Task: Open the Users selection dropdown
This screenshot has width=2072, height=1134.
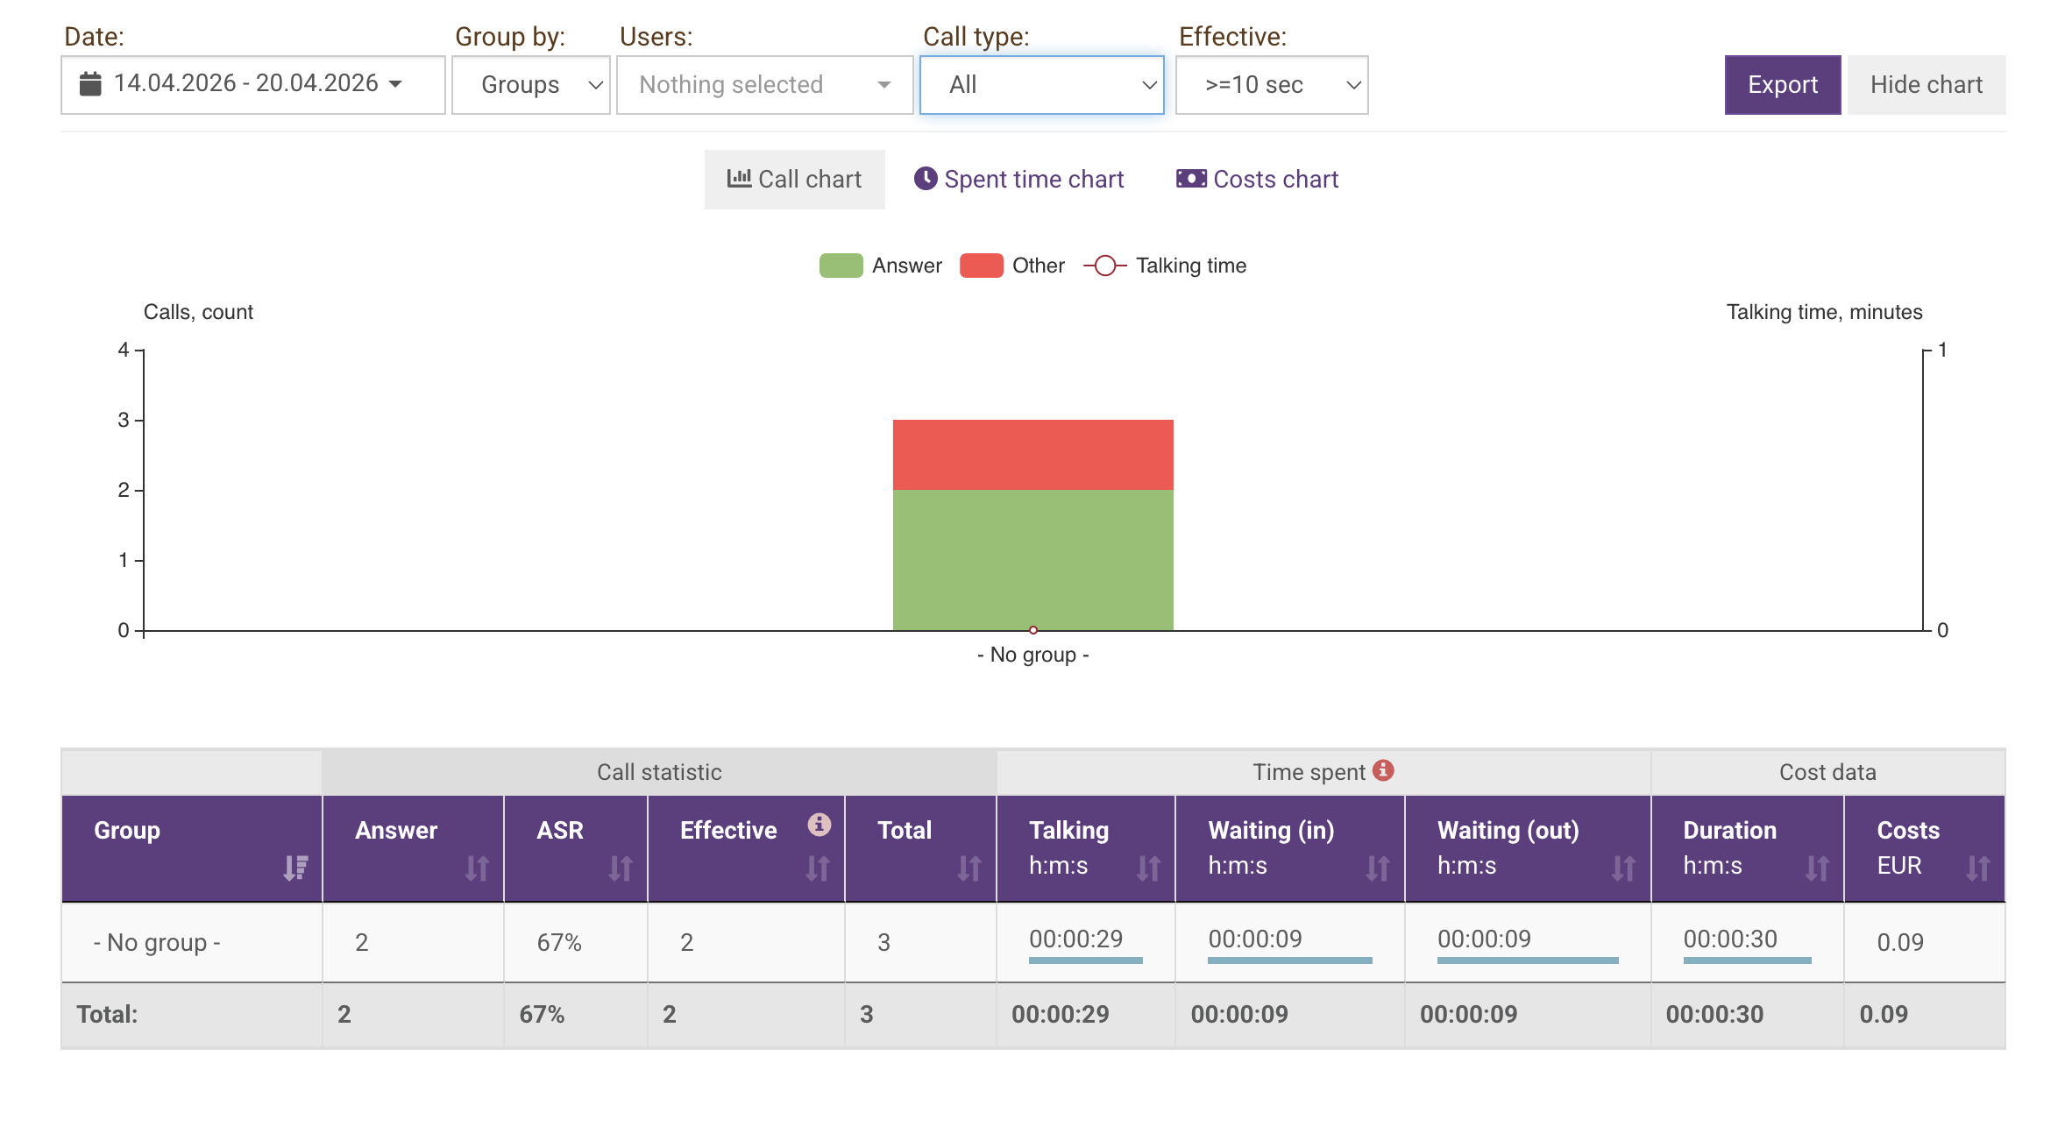Action: pyautogui.click(x=764, y=85)
